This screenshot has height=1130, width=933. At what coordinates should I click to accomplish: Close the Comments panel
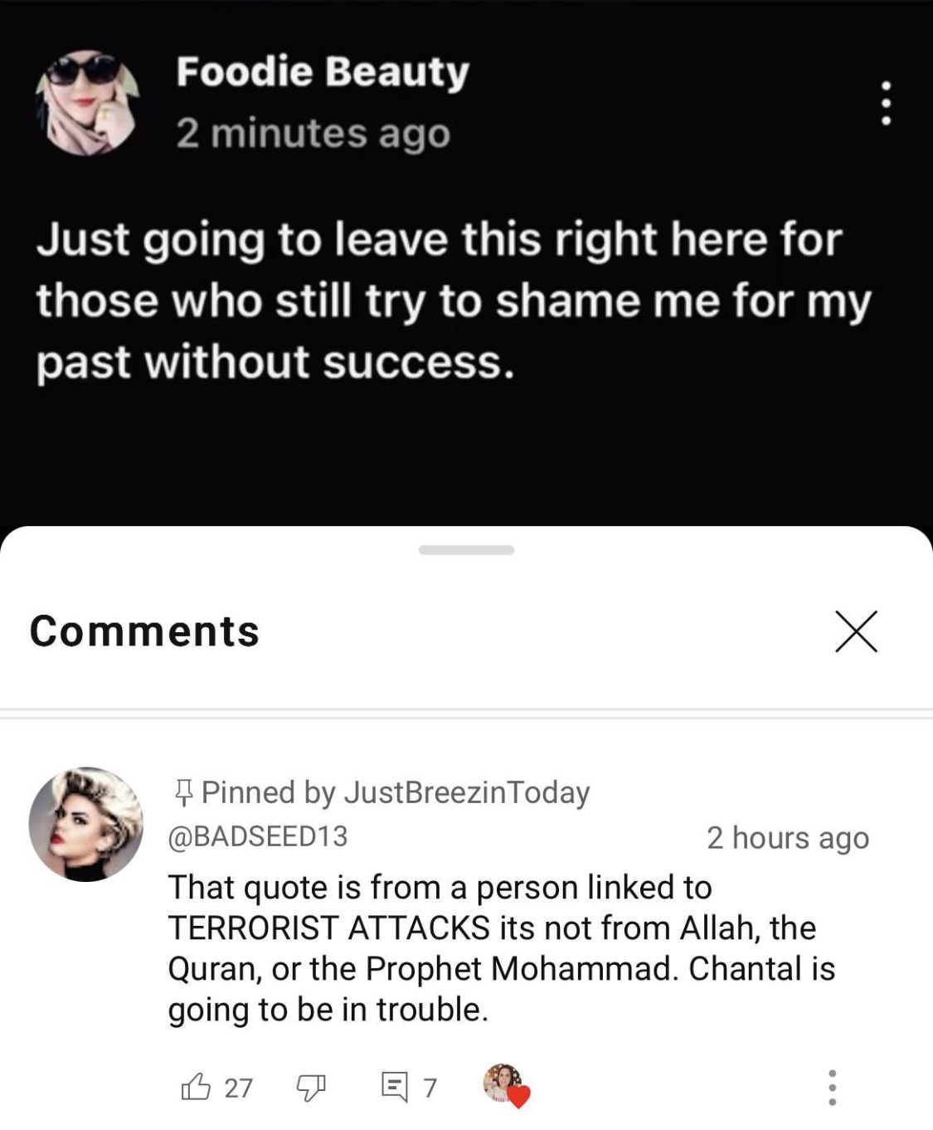point(856,631)
